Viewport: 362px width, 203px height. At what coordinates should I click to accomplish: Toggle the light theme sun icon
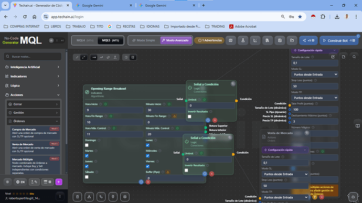[8, 182]
